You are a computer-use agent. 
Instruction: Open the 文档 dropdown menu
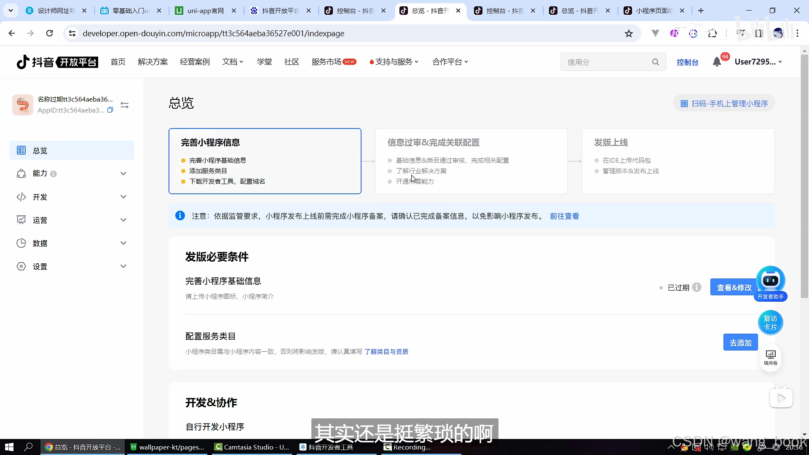coord(233,62)
